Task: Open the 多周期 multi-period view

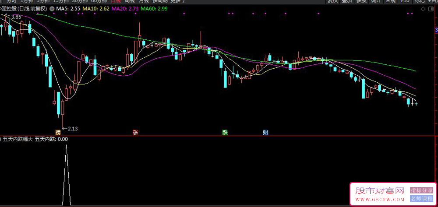Action: pos(160,1)
